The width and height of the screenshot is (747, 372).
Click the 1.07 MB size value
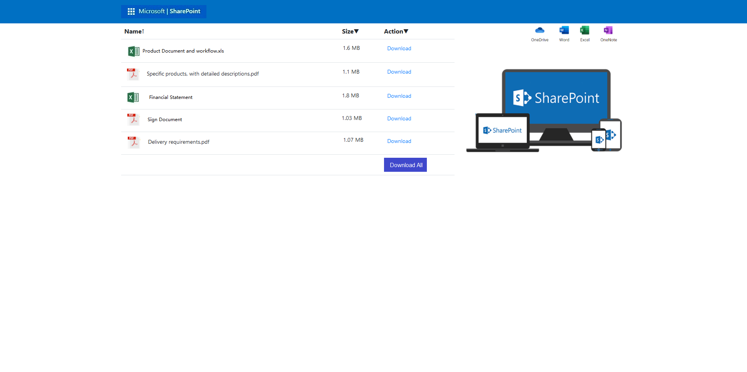tap(353, 140)
